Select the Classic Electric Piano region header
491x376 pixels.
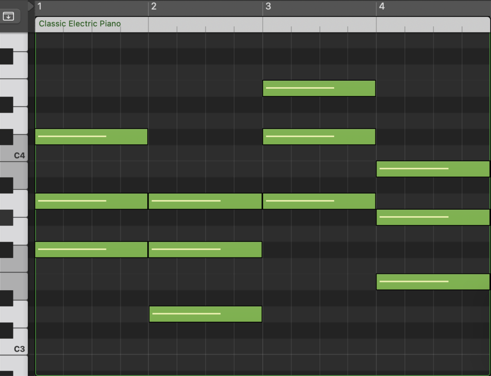(80, 23)
